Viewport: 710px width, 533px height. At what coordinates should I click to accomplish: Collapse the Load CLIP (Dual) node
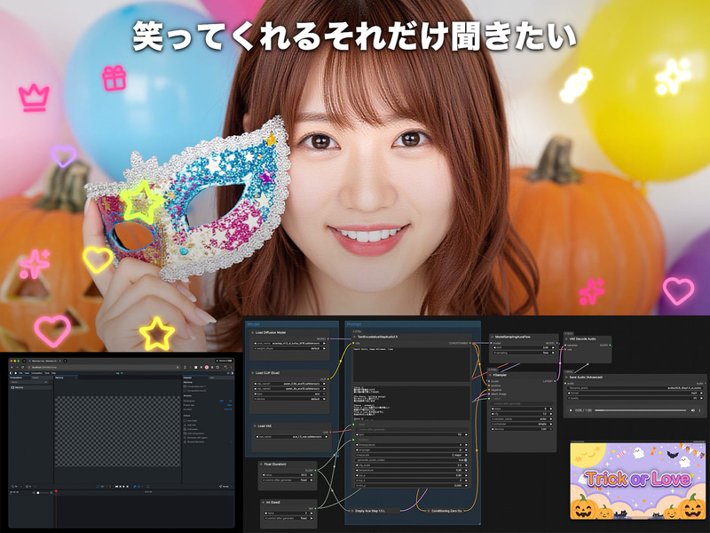[x=253, y=372]
